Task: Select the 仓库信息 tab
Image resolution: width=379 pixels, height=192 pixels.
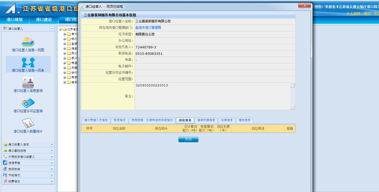Action: tap(227, 120)
